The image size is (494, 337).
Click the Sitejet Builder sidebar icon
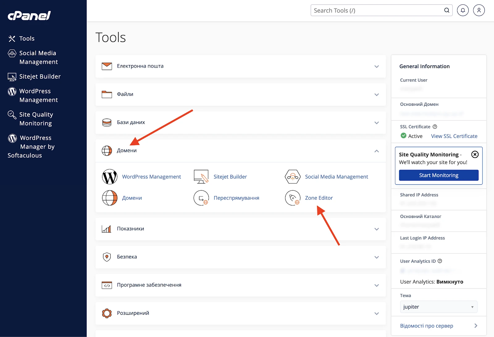point(12,77)
